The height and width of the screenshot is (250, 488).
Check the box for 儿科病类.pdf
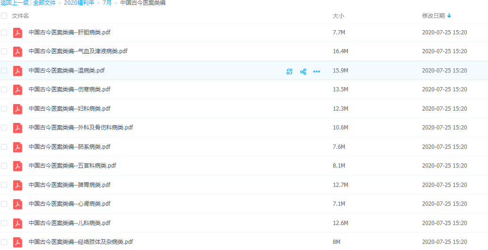(x=4, y=224)
